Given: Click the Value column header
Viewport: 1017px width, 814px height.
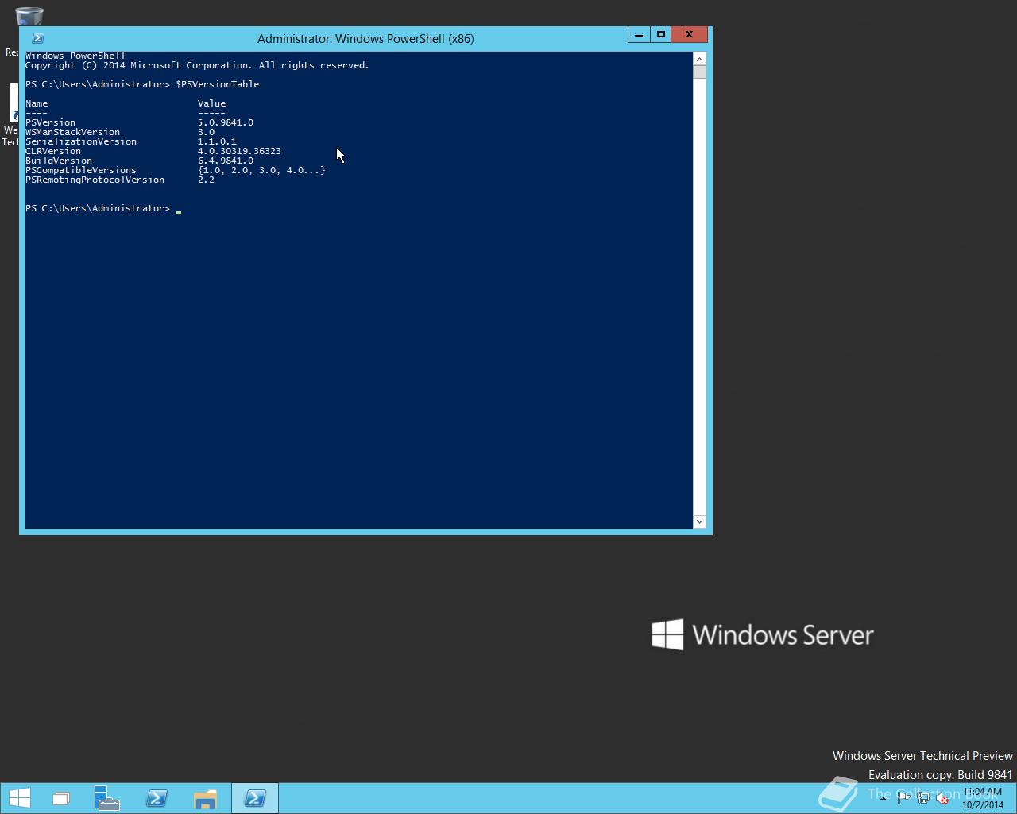Looking at the screenshot, I should (x=211, y=103).
